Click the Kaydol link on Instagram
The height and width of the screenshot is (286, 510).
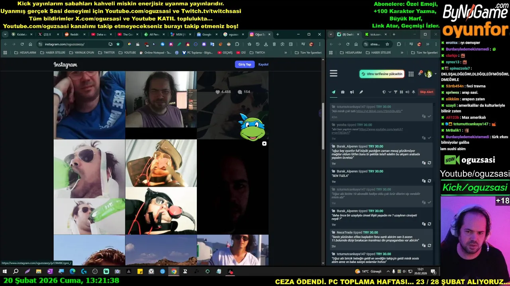(263, 64)
